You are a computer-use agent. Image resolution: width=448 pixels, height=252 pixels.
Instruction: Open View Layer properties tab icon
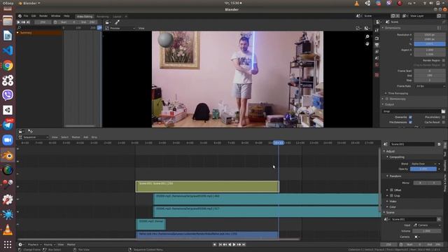377,52
